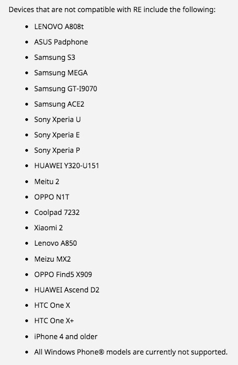The width and height of the screenshot is (238, 365).
Task: Select the Xiaomi 2 line
Action: click(48, 228)
